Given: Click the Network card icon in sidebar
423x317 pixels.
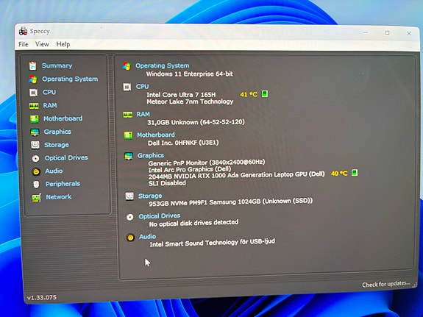Looking at the screenshot, I should tap(37, 198).
